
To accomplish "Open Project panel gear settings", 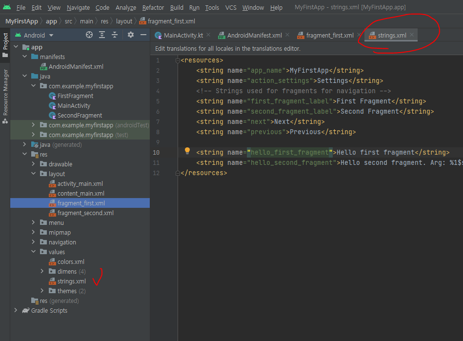I will point(131,35).
